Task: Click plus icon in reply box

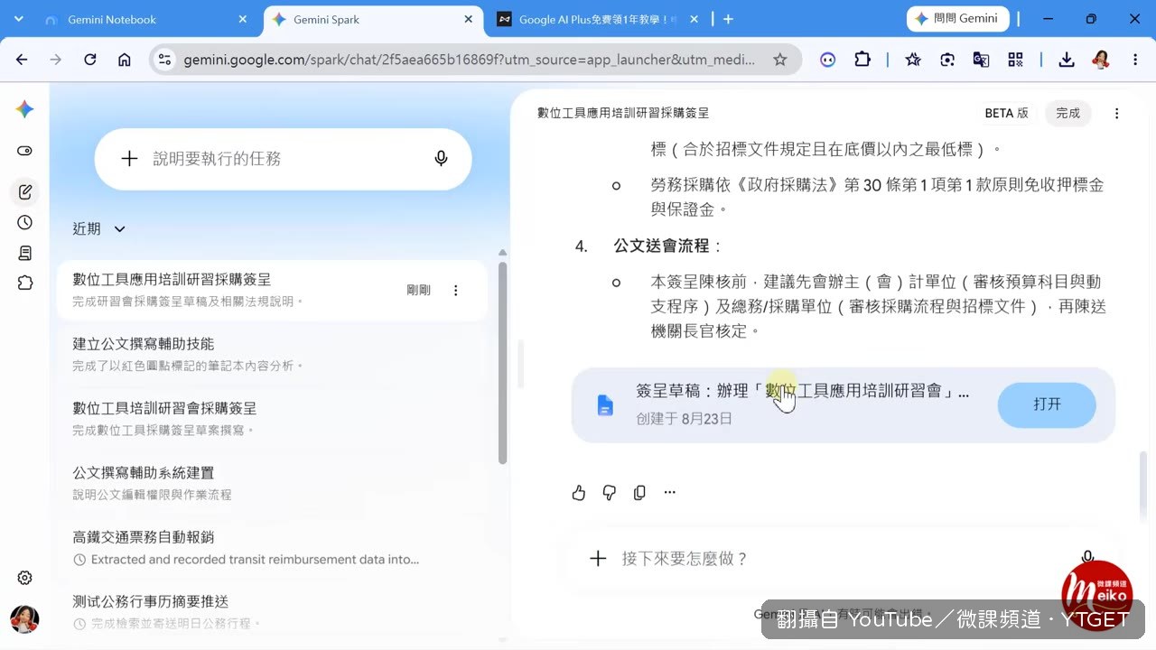Action: tap(598, 559)
